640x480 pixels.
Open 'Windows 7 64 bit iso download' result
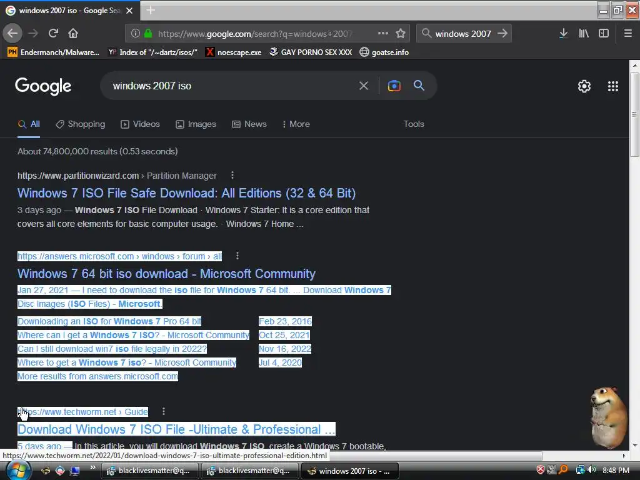click(x=166, y=274)
